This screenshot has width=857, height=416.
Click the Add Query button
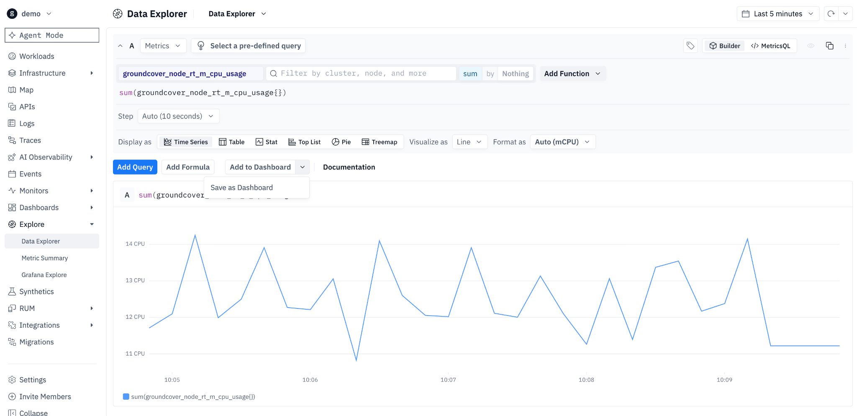[135, 167]
